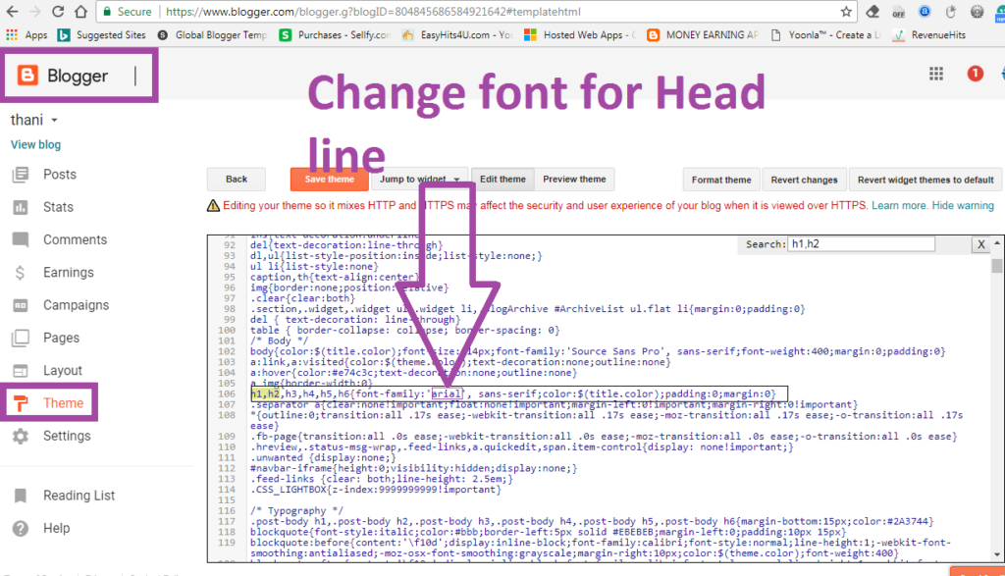Open Purchases - Sellfy bookmark
The height and width of the screenshot is (576, 1005).
pos(335,34)
